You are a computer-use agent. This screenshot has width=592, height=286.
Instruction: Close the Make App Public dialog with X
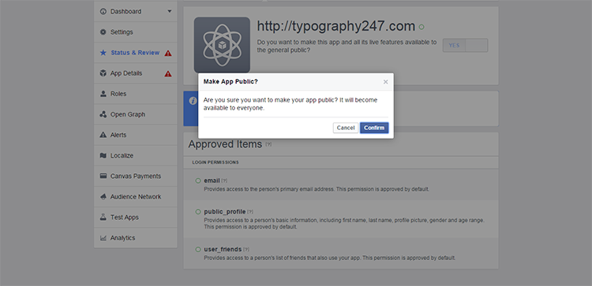pyautogui.click(x=385, y=82)
